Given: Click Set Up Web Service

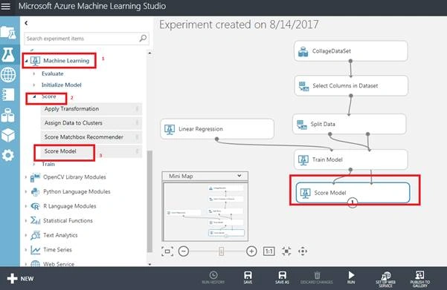Looking at the screenshot, I should [x=385, y=279].
